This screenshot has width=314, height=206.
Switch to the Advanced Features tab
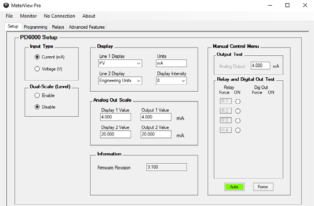tap(87, 27)
